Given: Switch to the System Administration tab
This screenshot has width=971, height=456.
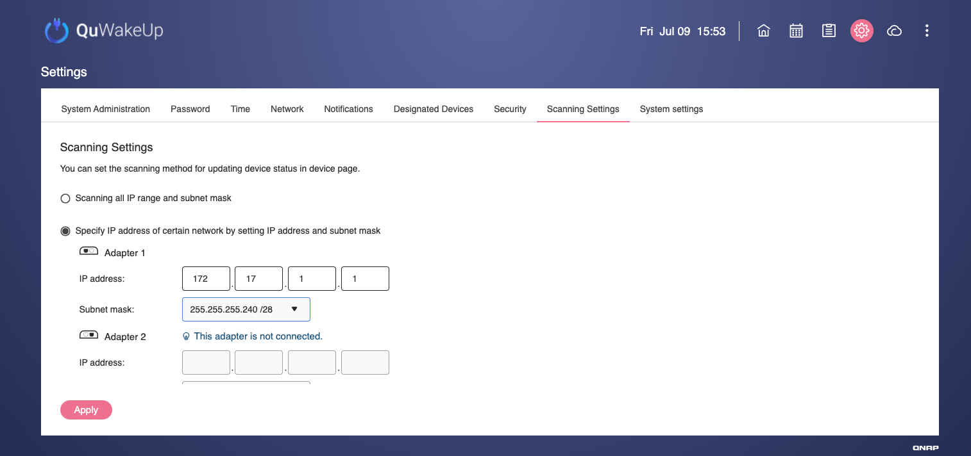Looking at the screenshot, I should point(106,109).
